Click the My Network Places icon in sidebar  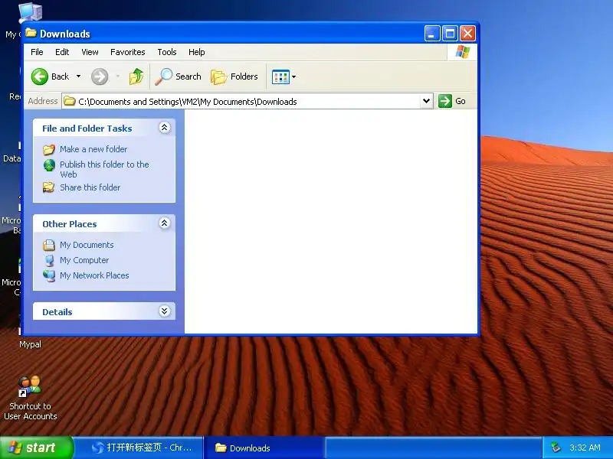pyautogui.click(x=49, y=275)
